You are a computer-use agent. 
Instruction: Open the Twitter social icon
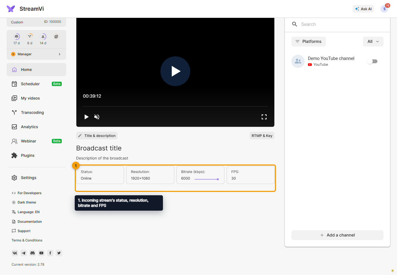(x=59, y=253)
